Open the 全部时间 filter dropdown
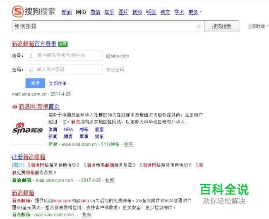Screen dimensions: 269x219 click(x=258, y=26)
